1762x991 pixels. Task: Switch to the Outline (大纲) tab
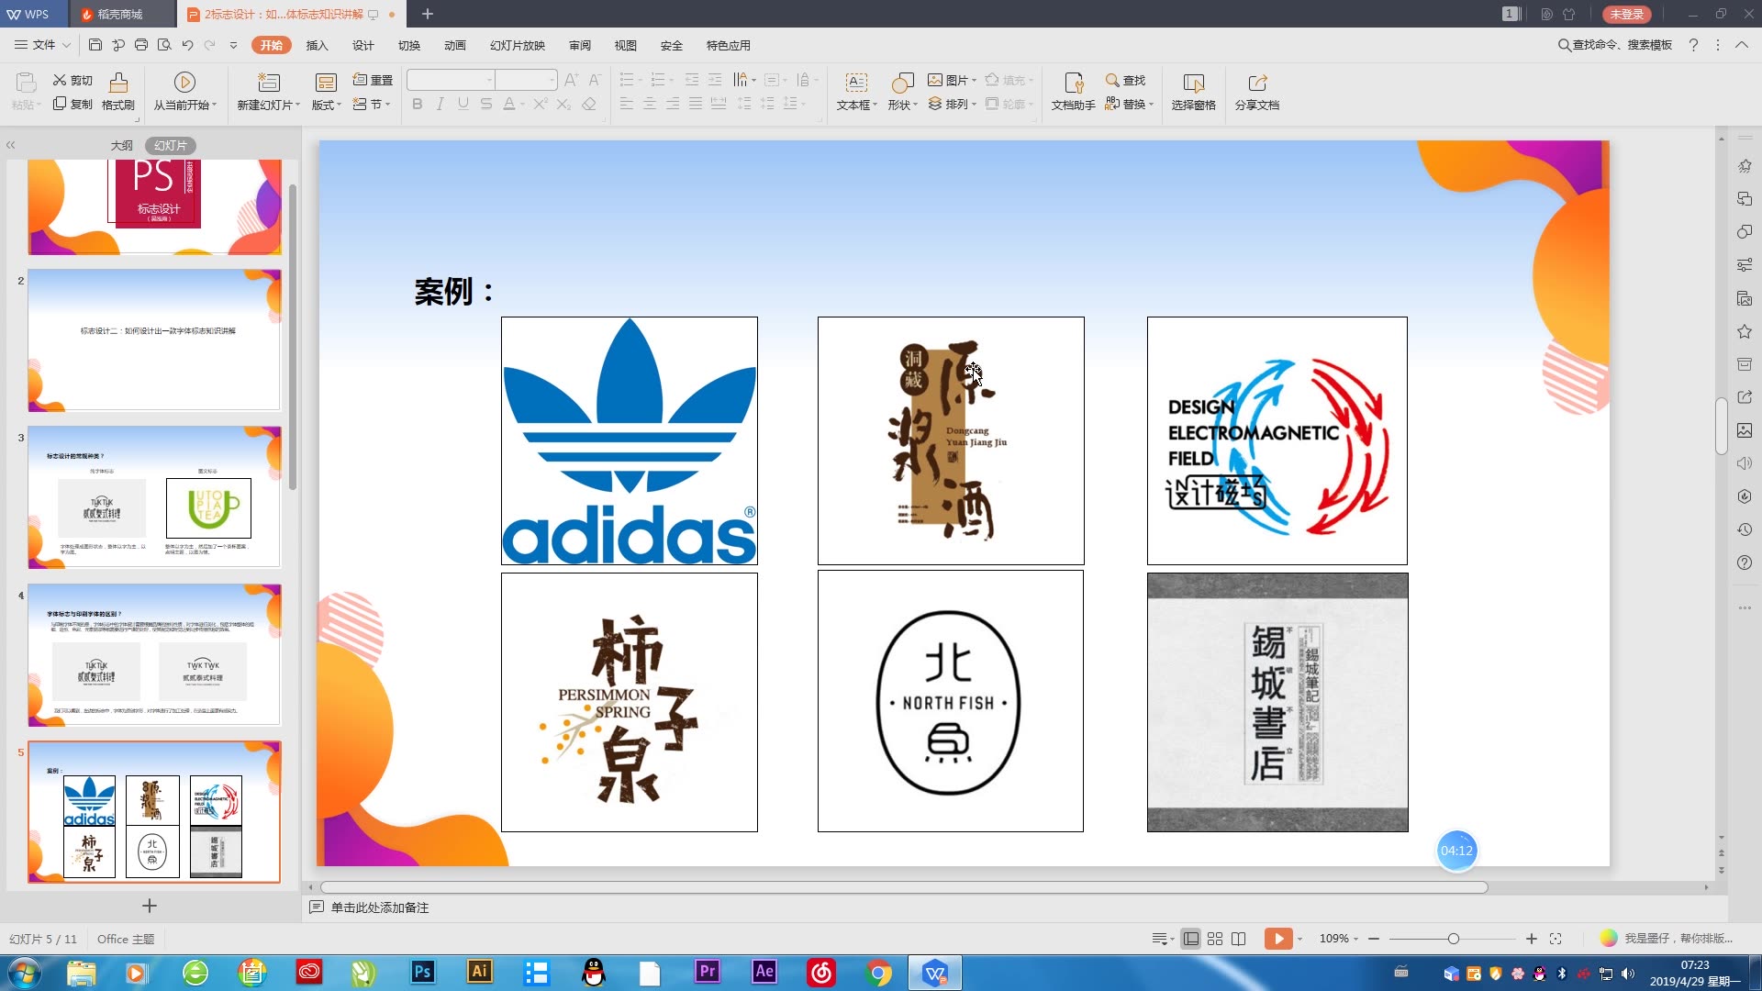pos(122,145)
